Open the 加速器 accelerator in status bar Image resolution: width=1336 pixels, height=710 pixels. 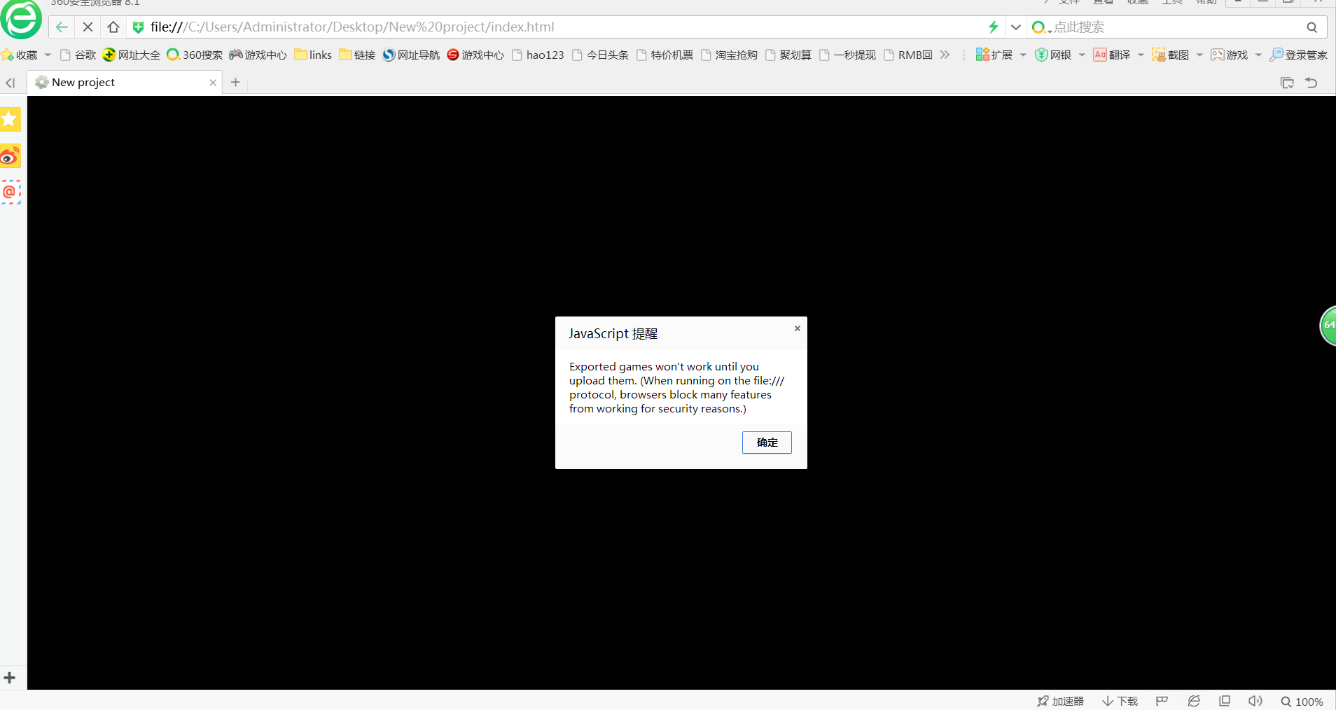coord(1060,701)
